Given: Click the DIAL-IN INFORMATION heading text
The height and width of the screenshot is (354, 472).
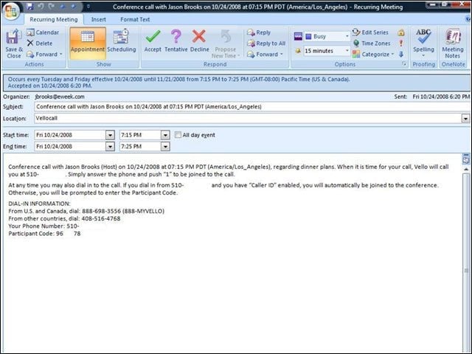Looking at the screenshot, I should 39,204.
